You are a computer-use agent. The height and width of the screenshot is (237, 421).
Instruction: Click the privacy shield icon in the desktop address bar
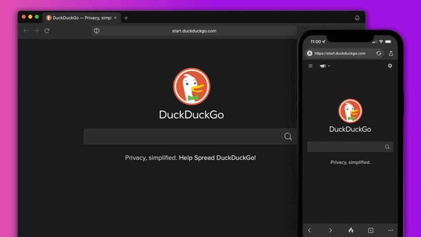click(96, 30)
